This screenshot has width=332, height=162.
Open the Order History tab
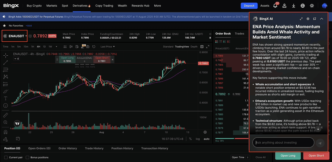pyautogui.click(x=68, y=148)
